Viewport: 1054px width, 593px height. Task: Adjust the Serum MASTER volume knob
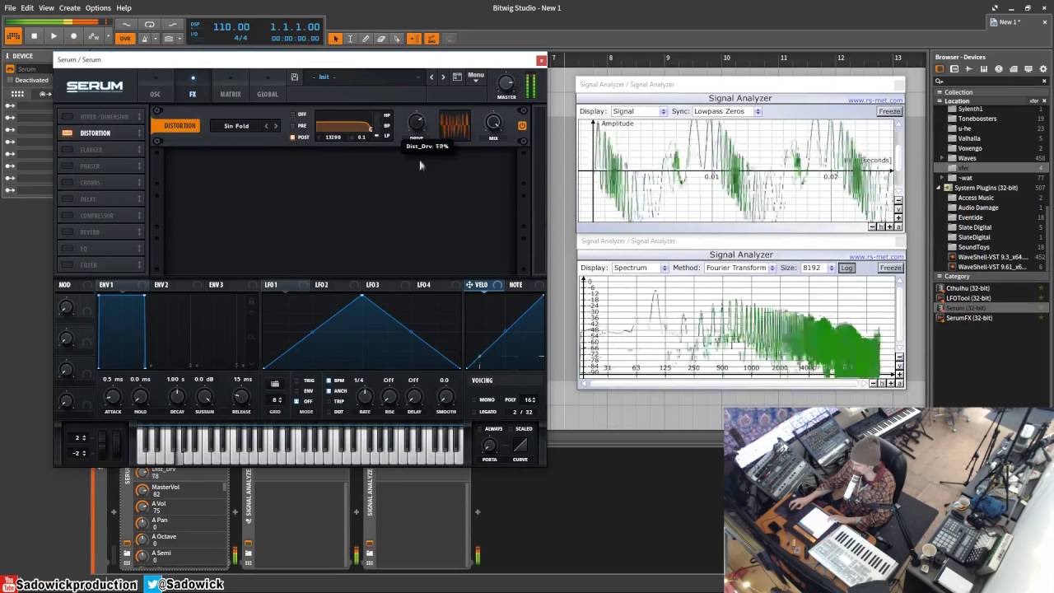pos(506,82)
